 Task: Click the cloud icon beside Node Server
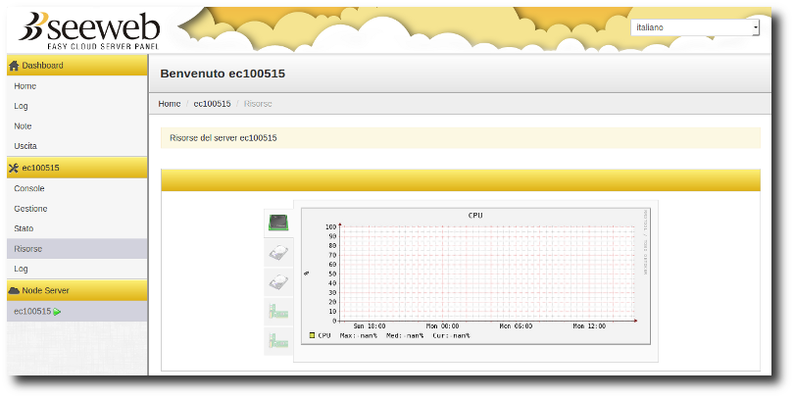click(x=14, y=290)
